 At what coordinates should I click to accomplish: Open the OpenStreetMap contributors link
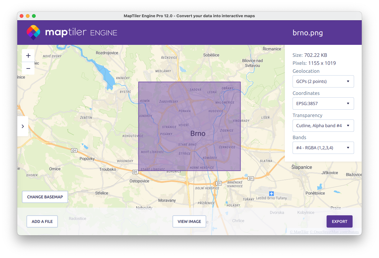pos(334,232)
